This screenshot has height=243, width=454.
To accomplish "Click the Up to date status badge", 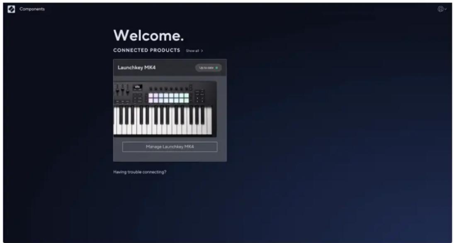I will [209, 67].
